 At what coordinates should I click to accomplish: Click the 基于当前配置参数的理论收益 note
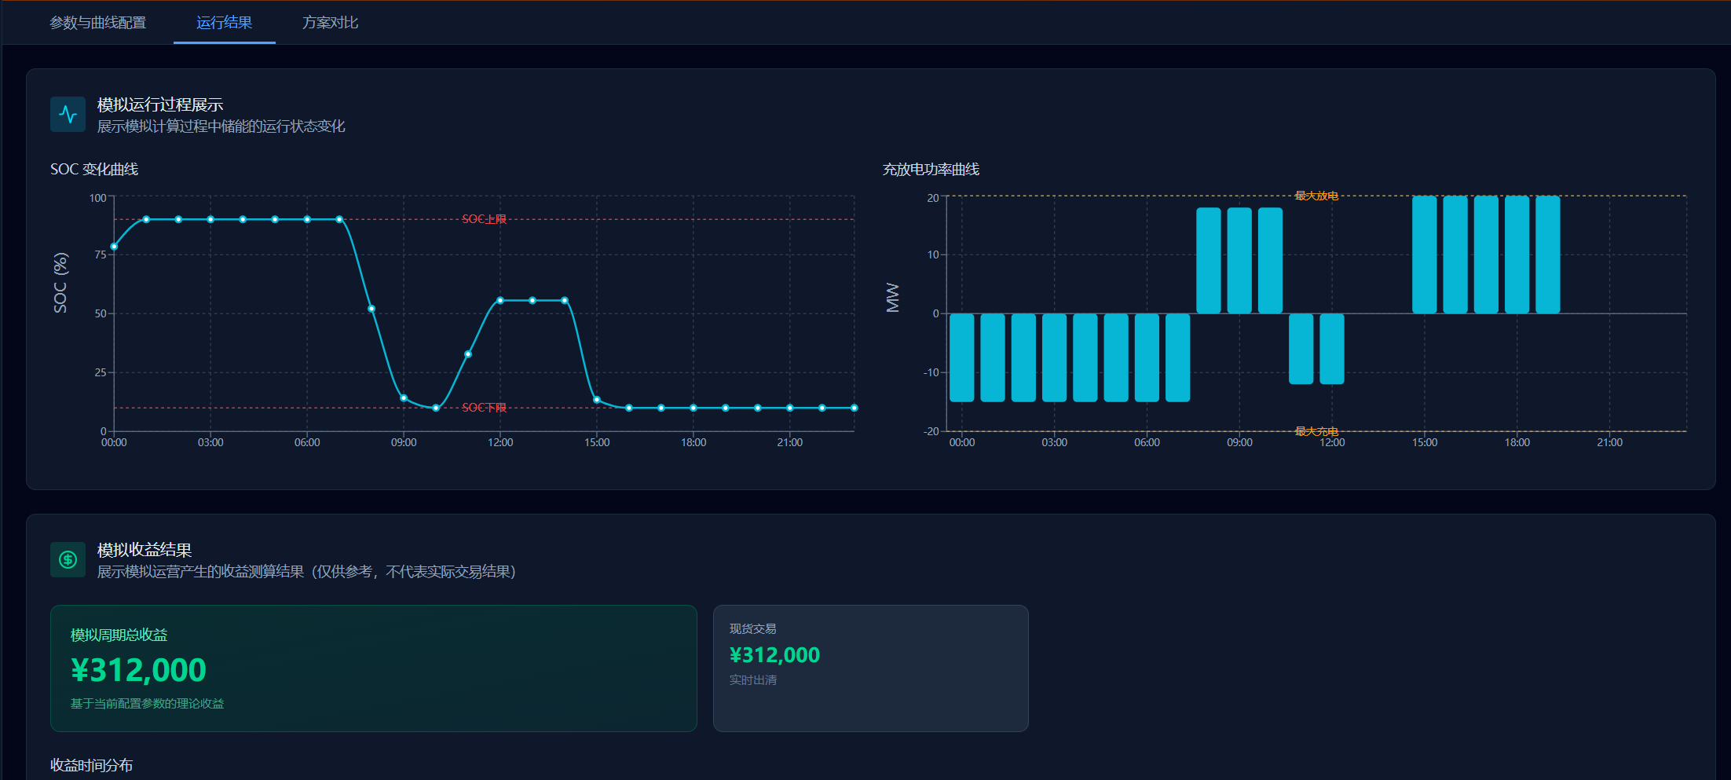pos(148,704)
